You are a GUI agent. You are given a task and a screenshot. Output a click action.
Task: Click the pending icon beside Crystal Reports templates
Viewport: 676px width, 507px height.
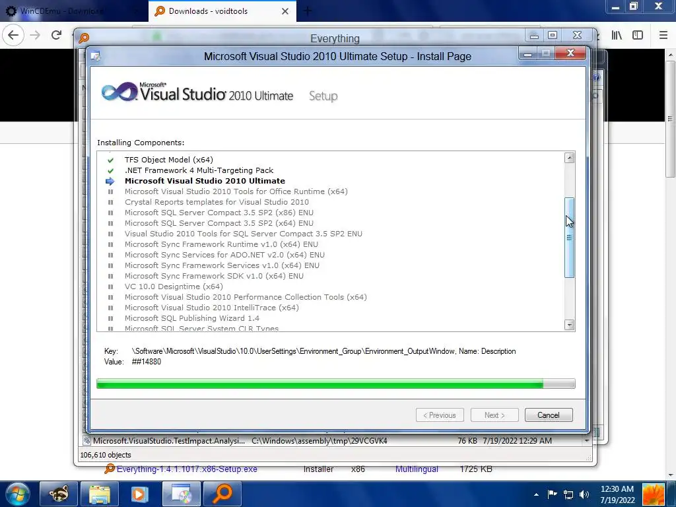110,202
